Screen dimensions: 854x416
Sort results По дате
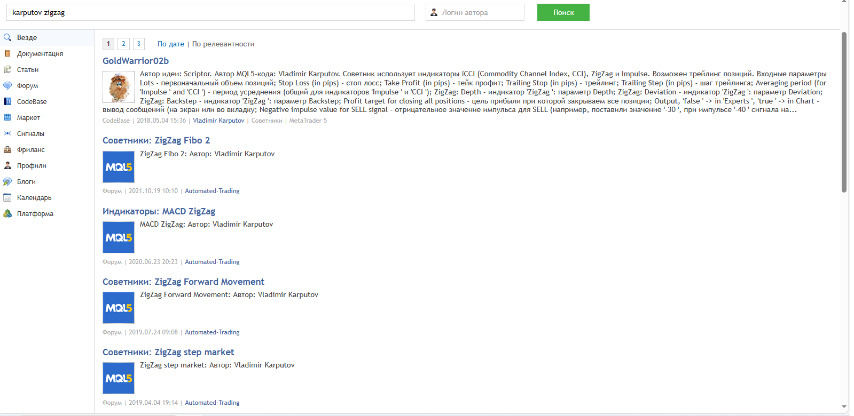(x=171, y=44)
